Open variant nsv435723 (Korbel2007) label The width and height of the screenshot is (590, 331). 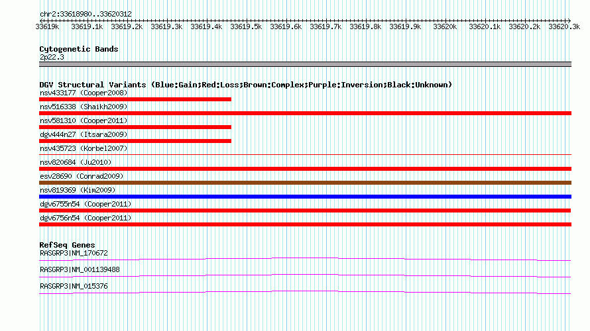coord(84,148)
